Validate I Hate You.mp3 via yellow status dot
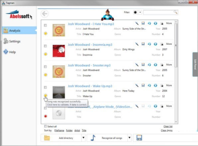The height and width of the screenshot is (146, 198). [x=46, y=33]
